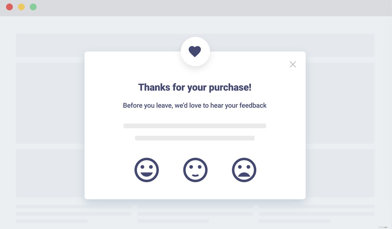The height and width of the screenshot is (229, 392).
Task: Click the feedback subtitle text
Action: (x=195, y=105)
